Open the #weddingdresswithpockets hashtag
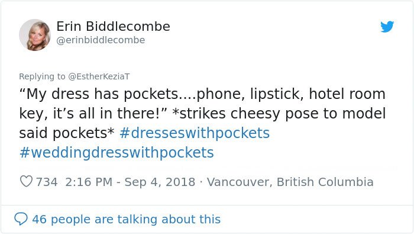414x234 pixels. (x=117, y=153)
